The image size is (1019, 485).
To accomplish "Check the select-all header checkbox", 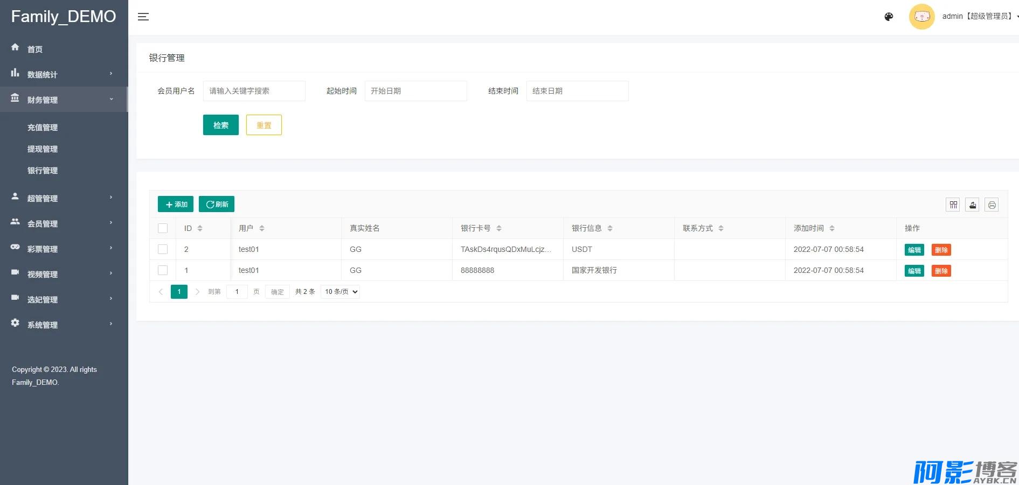I will tap(163, 228).
